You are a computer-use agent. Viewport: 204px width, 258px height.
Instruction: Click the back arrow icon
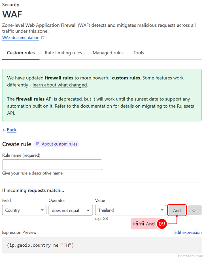[x=4, y=130]
